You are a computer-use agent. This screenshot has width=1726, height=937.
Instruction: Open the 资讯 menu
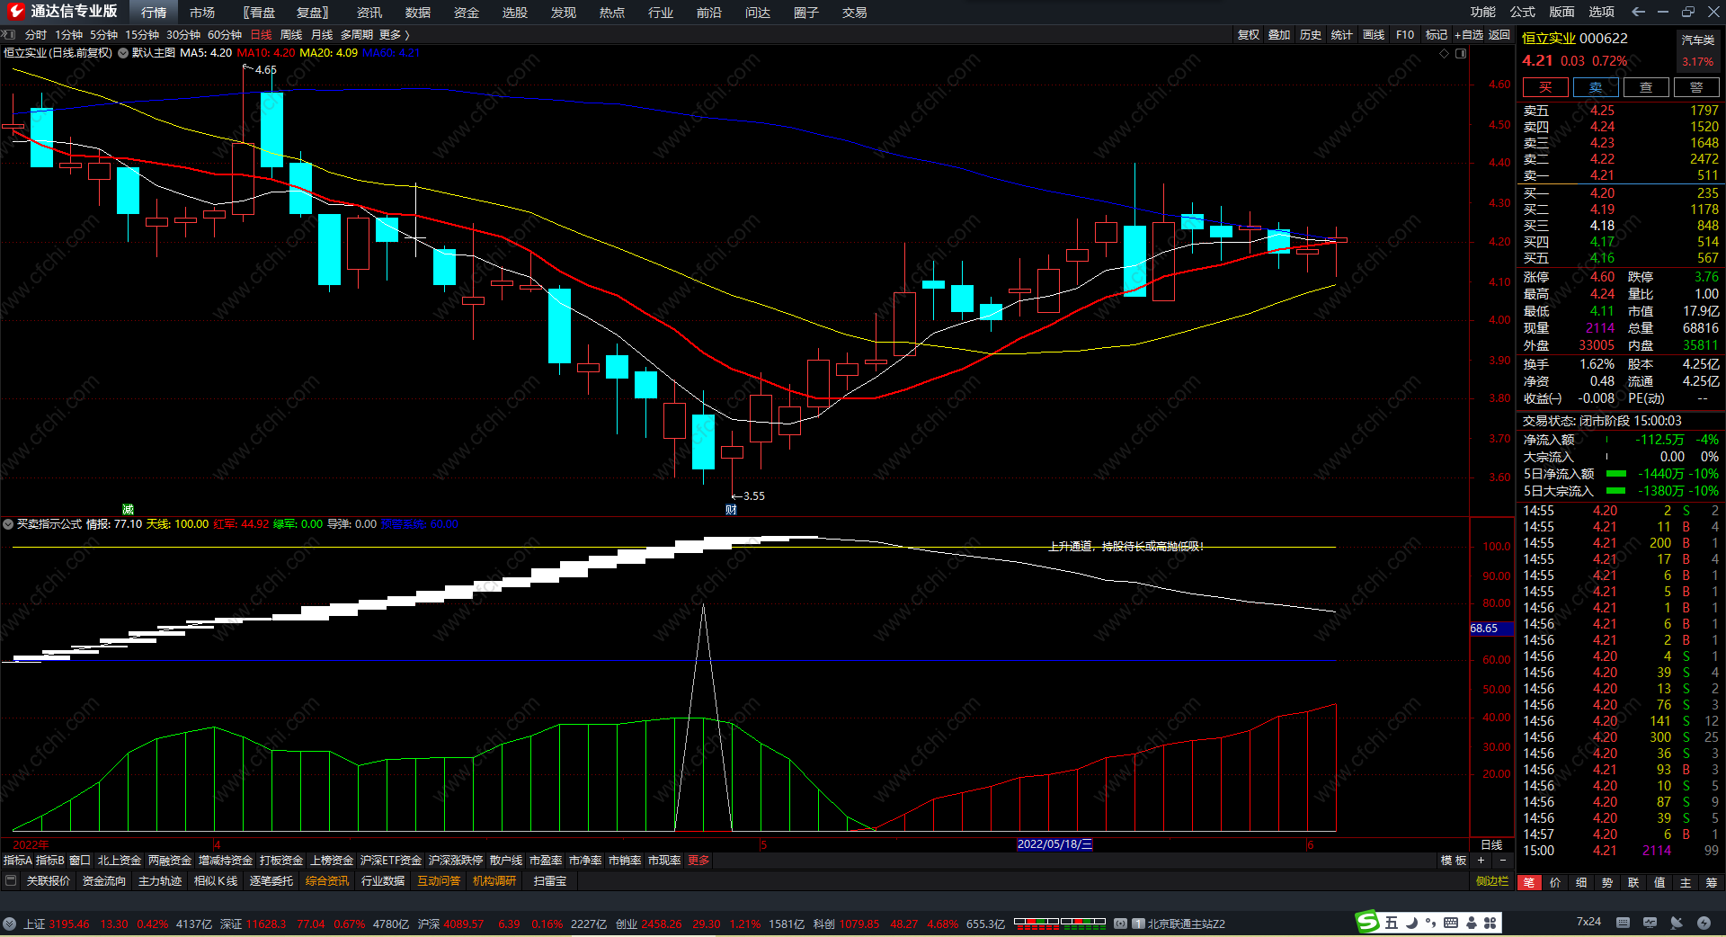click(x=369, y=13)
